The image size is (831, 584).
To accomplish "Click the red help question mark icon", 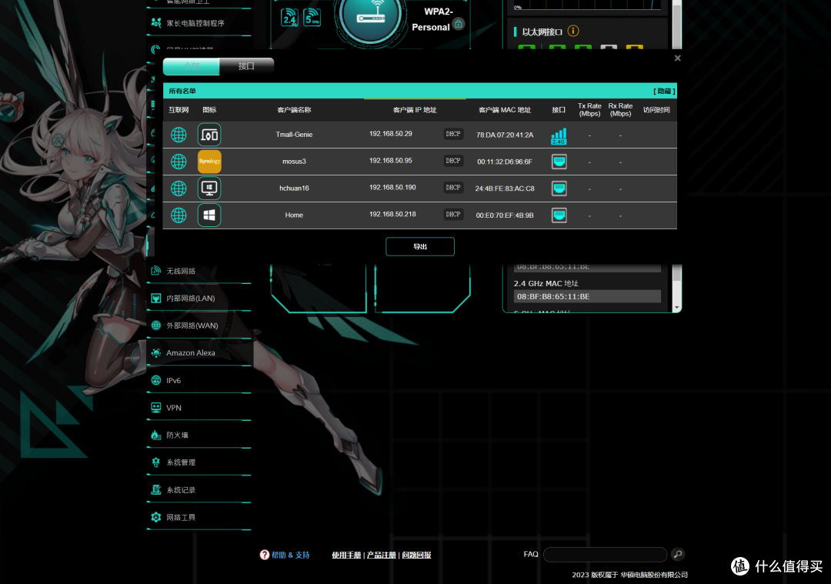I will click(x=265, y=555).
